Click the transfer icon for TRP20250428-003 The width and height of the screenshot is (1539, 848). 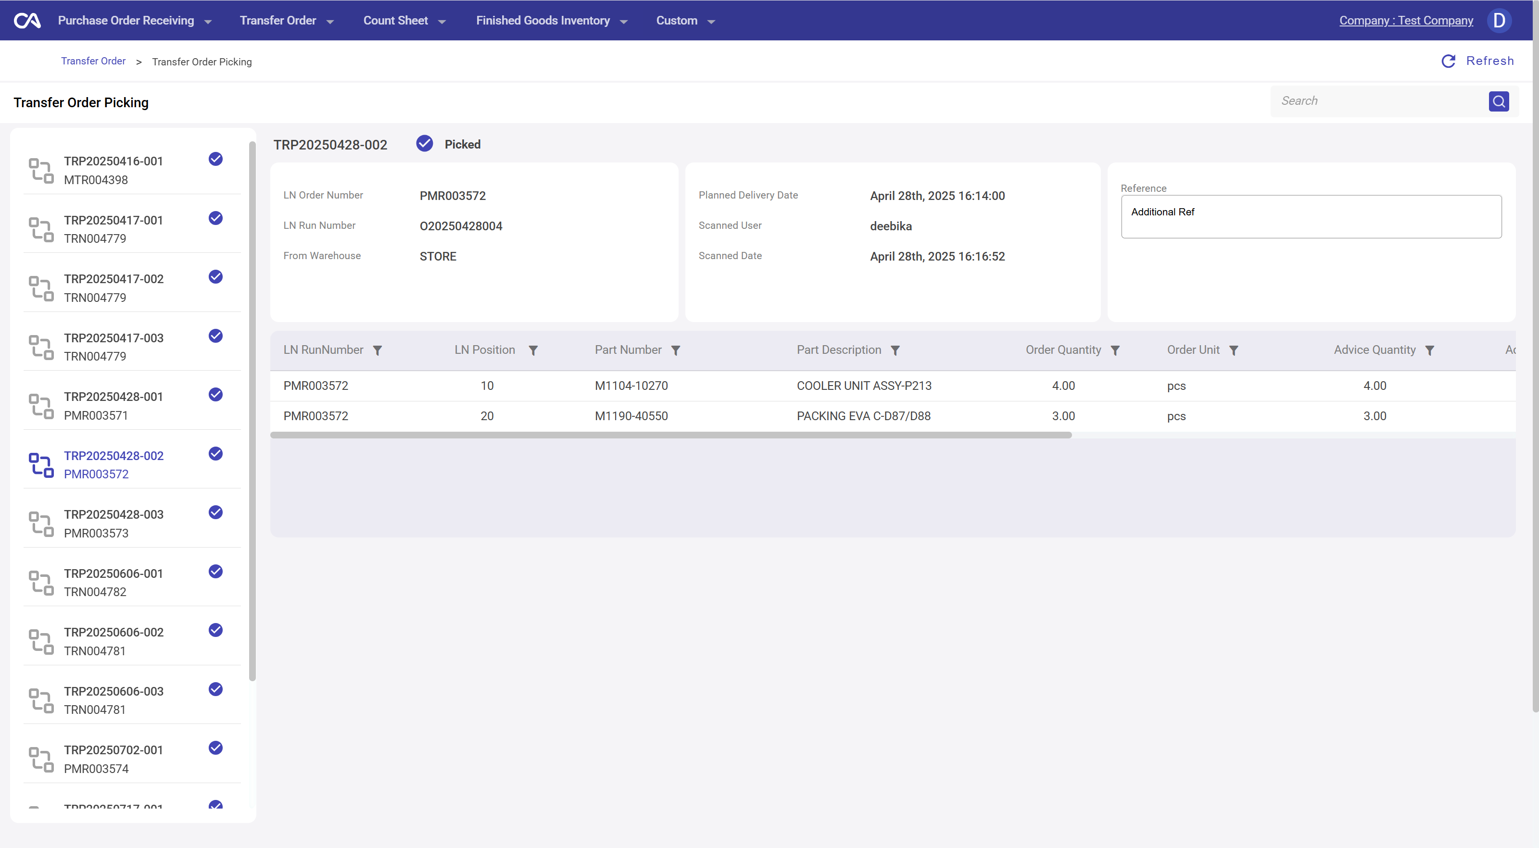point(41,524)
